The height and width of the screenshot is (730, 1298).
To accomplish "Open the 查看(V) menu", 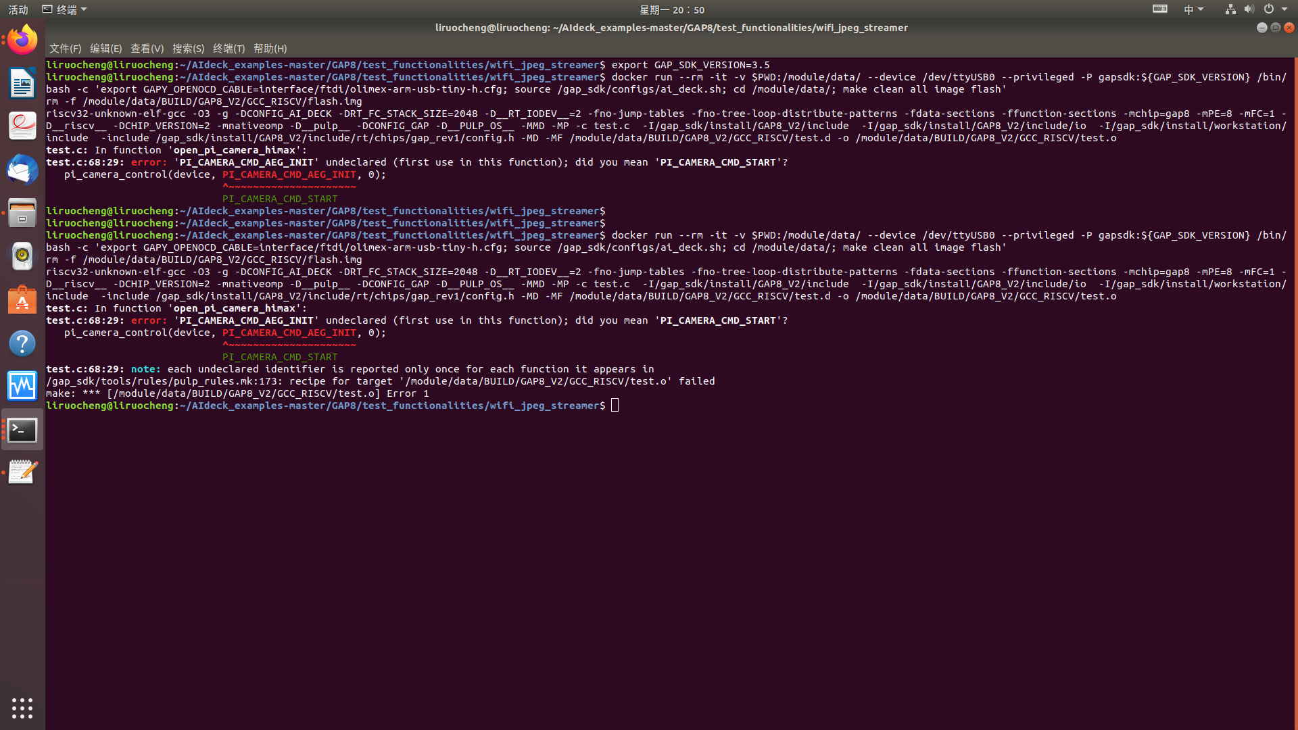I will [147, 49].
